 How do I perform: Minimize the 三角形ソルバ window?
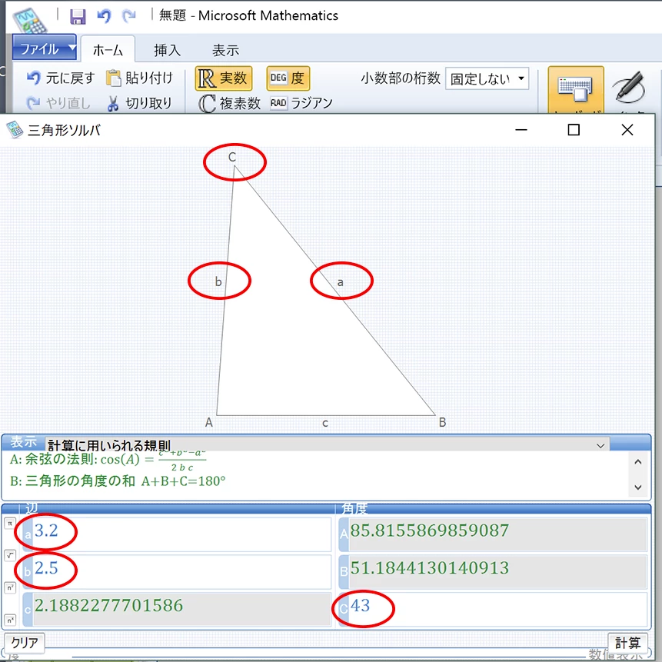[521, 130]
